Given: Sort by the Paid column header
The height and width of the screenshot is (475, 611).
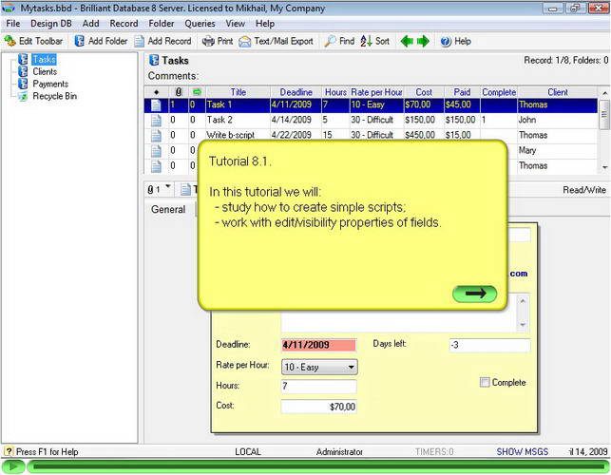Looking at the screenshot, I should point(462,92).
